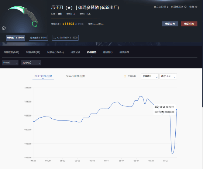Switch to the 当前求购(43) tab
Viewport: 203px width, 169px height.
point(33,52)
